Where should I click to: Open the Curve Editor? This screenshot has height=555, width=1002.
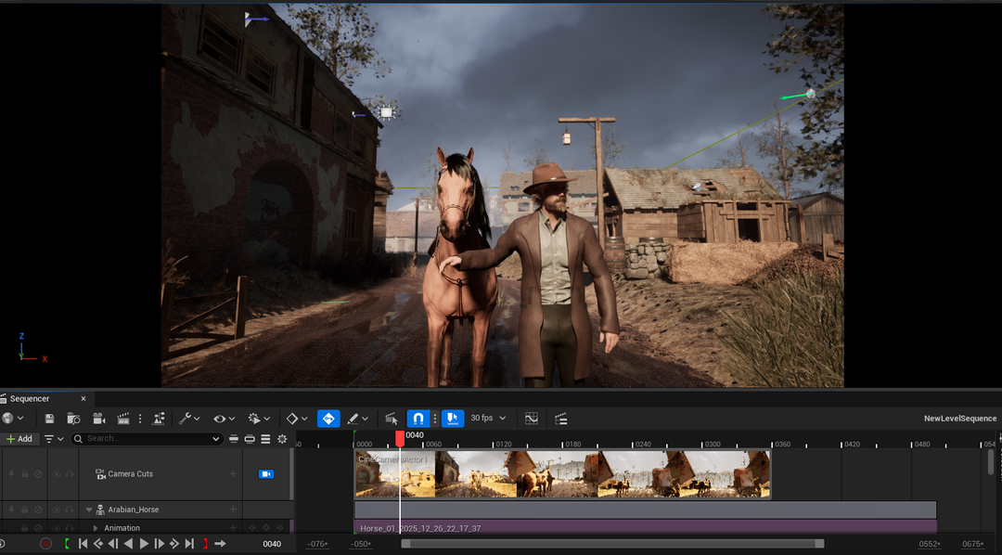click(x=531, y=419)
